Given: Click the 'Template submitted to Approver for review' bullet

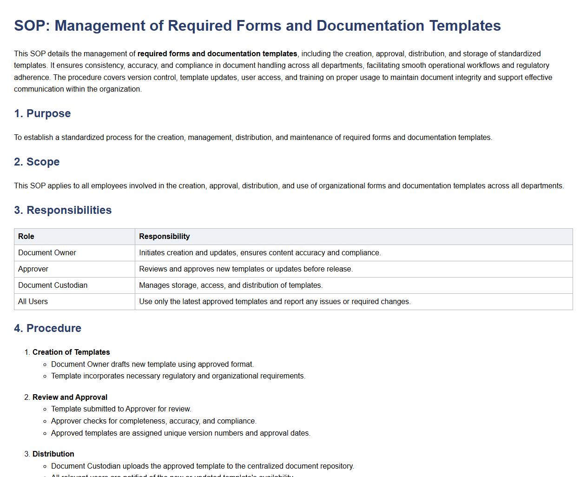Looking at the screenshot, I should coord(121,409).
